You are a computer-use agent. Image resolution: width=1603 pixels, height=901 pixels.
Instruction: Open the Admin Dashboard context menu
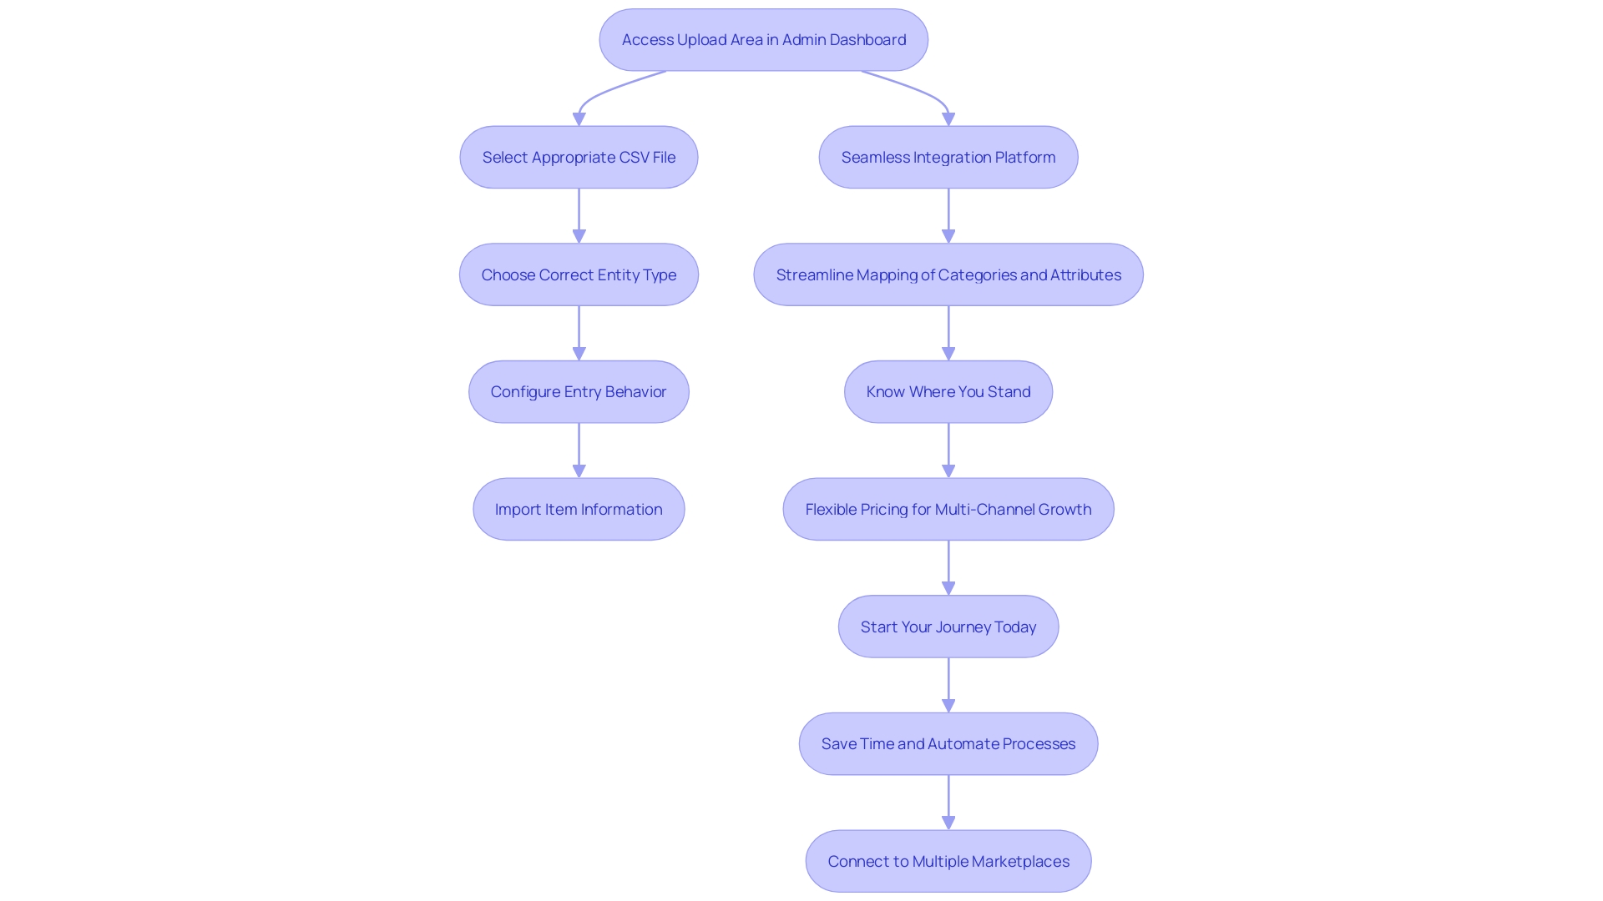(763, 39)
